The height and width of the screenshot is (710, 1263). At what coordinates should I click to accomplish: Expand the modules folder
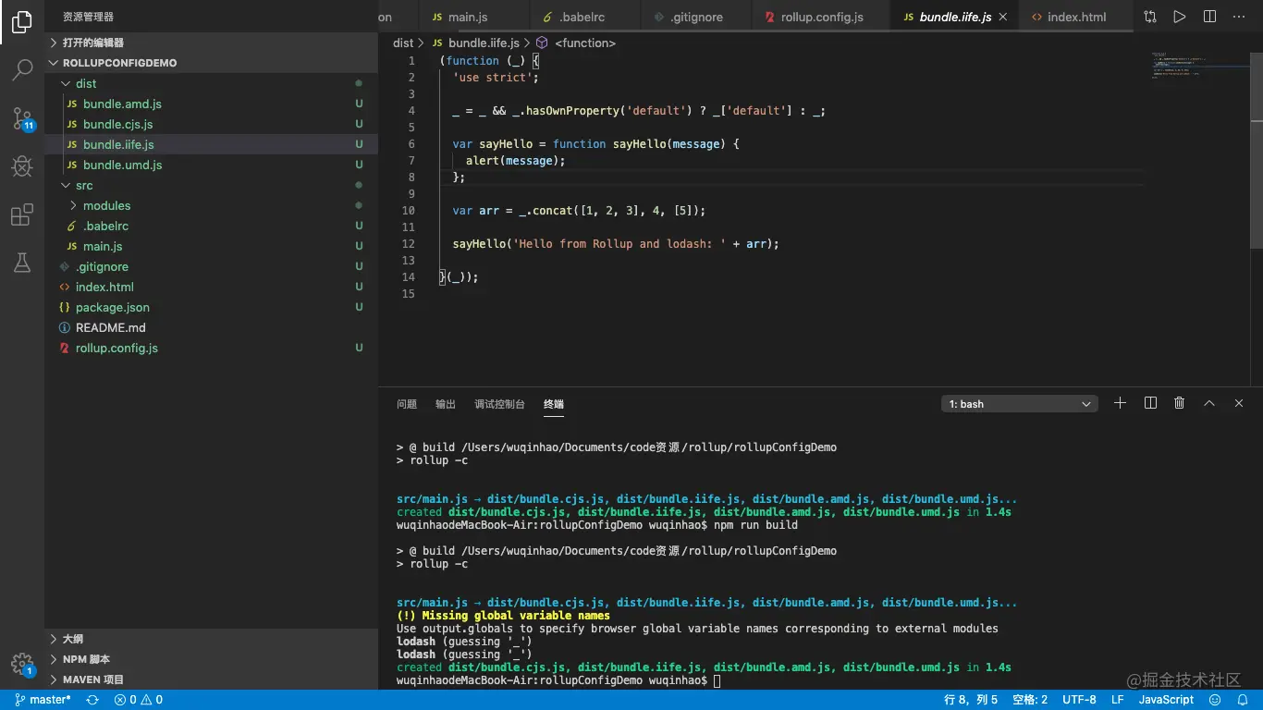106,205
